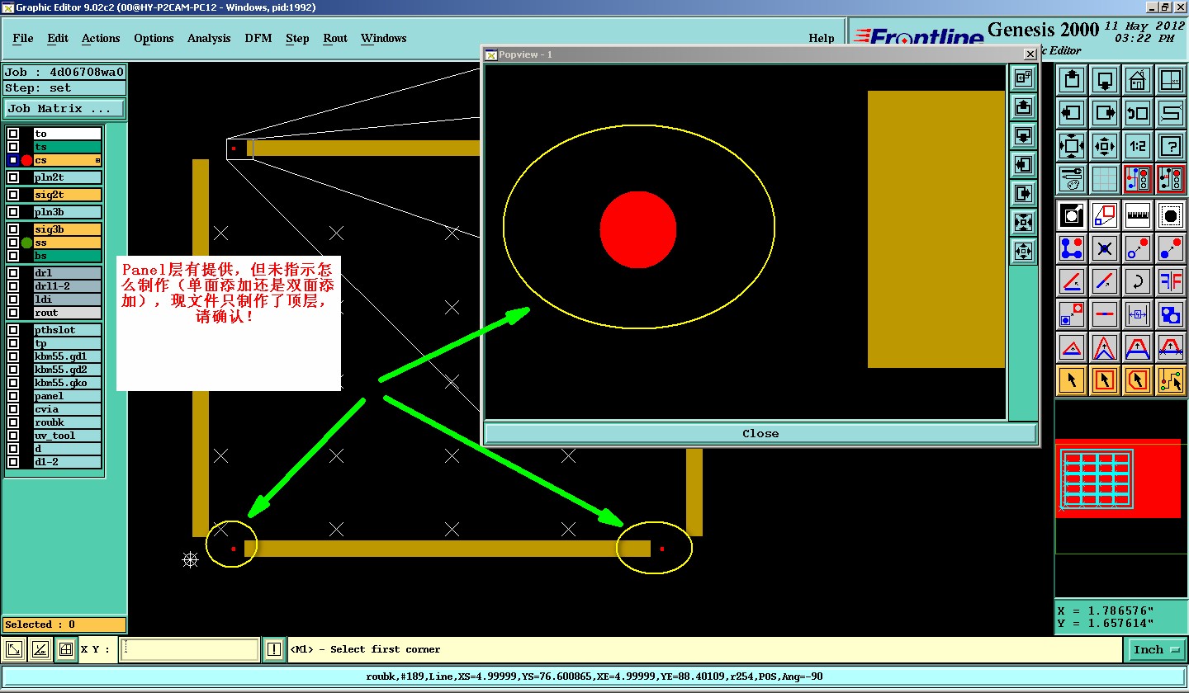
Task: Click the black octagon selection icon
Action: [x=1171, y=215]
